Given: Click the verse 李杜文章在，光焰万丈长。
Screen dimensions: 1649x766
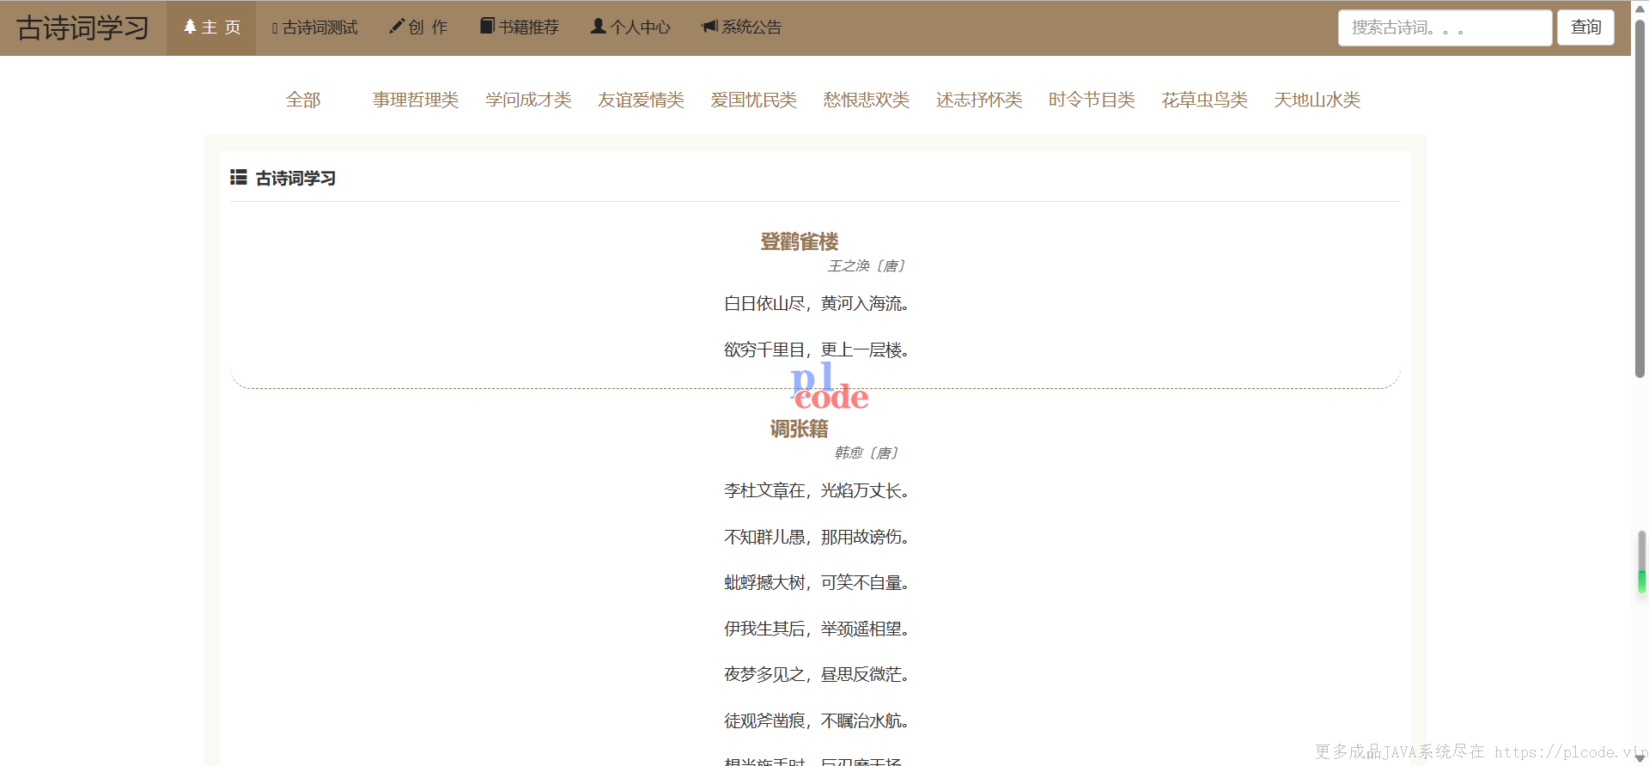Looking at the screenshot, I should coord(816,490).
